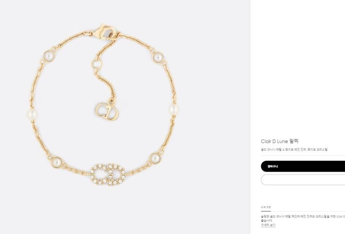The image size is (345, 234).
Task: Click the bottom-left bezel-set pearl
Action: tap(57, 163)
